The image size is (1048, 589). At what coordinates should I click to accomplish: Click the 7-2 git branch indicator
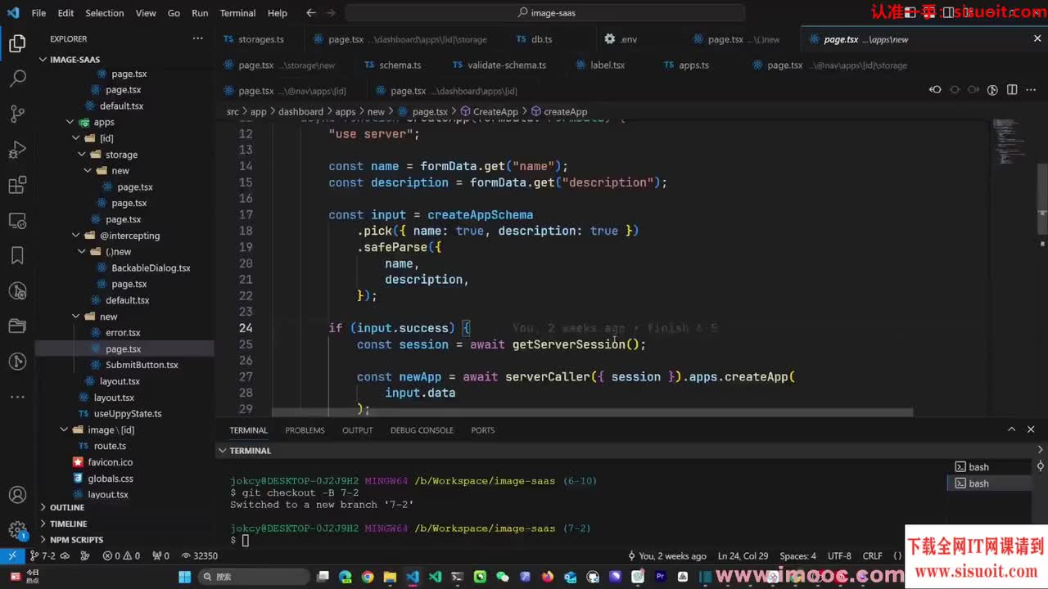tap(43, 555)
